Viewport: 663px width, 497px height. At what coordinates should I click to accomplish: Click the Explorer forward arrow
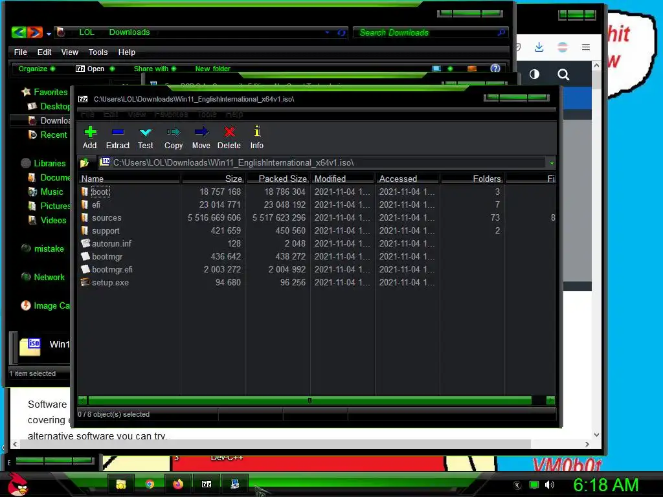click(35, 32)
